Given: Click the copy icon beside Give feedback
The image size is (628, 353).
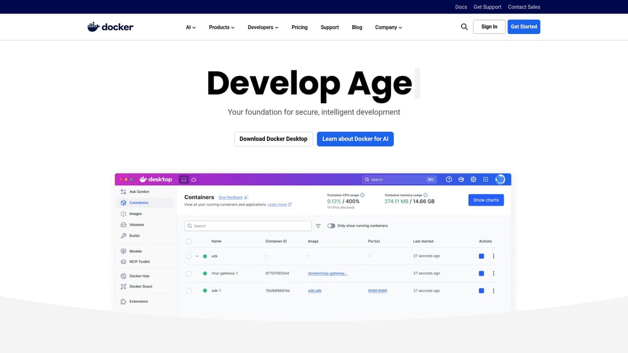Looking at the screenshot, I should coord(246,198).
